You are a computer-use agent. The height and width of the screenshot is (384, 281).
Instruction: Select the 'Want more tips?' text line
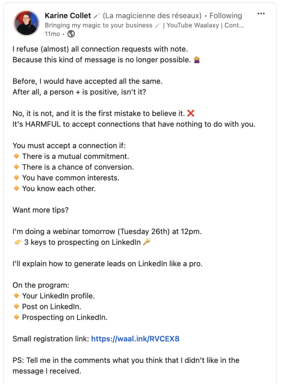pyautogui.click(x=40, y=210)
